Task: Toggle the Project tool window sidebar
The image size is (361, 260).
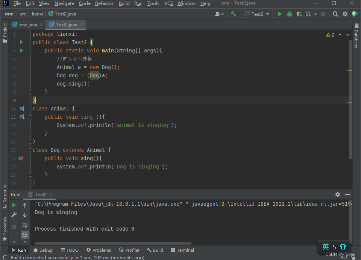Action: coord(5,32)
